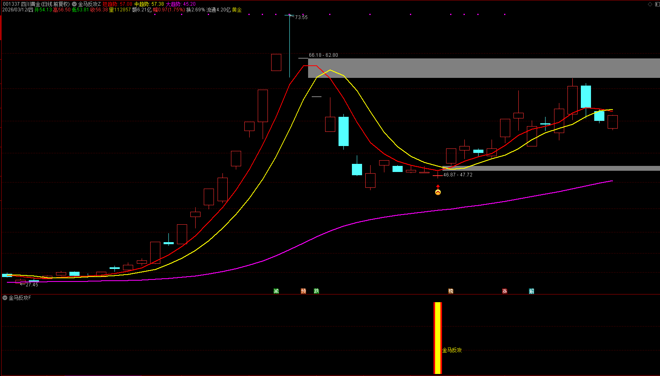Click the 27.45 low price label
The image size is (660, 376).
pos(32,285)
